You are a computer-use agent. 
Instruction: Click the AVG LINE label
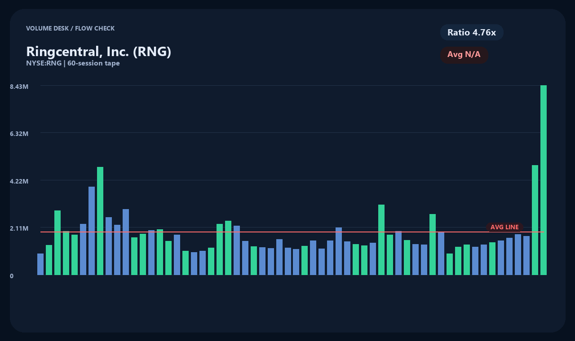click(504, 227)
